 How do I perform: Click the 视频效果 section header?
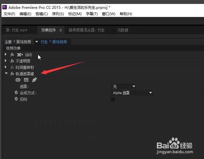click(x=13, y=48)
